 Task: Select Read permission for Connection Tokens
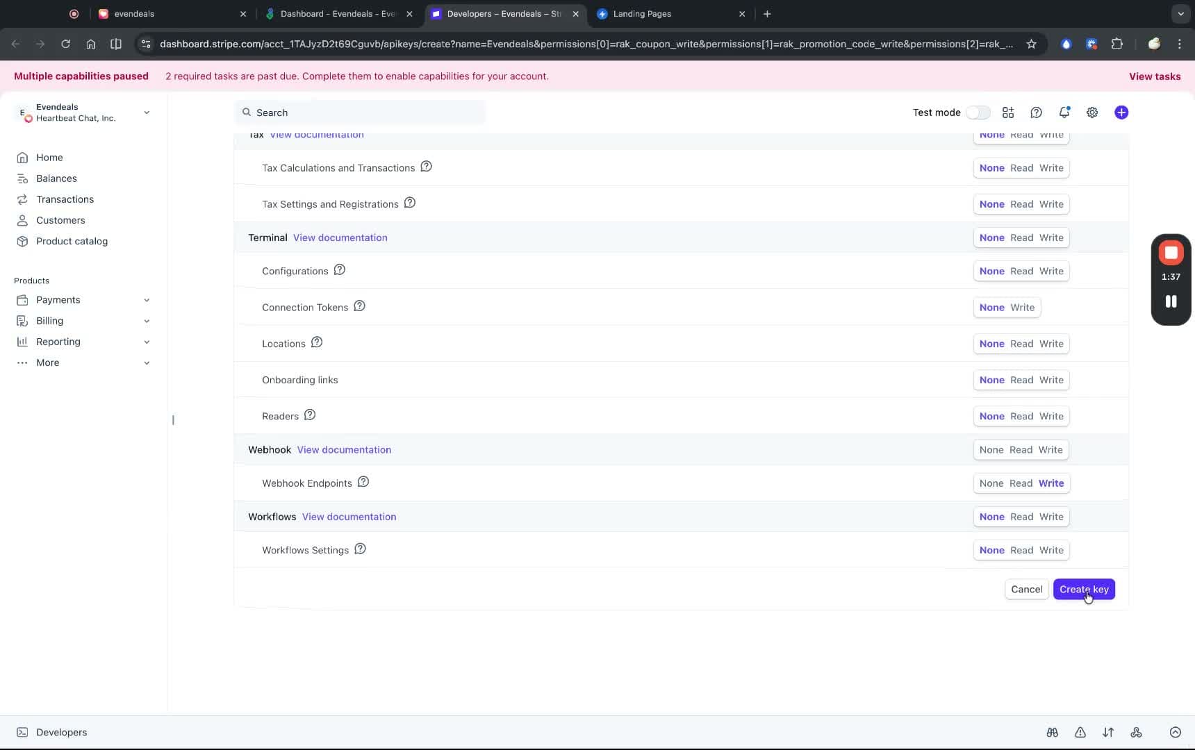tap(1023, 308)
